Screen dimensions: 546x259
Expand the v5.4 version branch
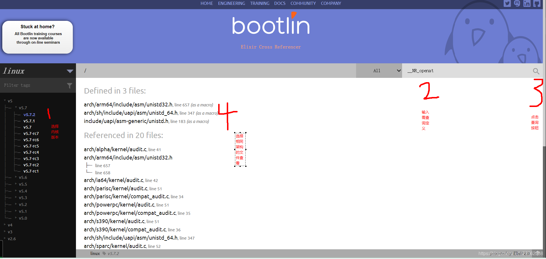pyautogui.click(x=16, y=191)
